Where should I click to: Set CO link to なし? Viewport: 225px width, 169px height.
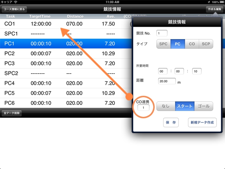166,106
